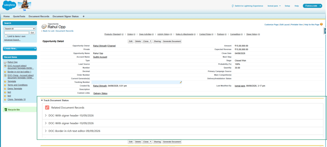Screen dimensions: 327x147
Task: Click the Recycle Bin icon
Action: (x=6, y=109)
